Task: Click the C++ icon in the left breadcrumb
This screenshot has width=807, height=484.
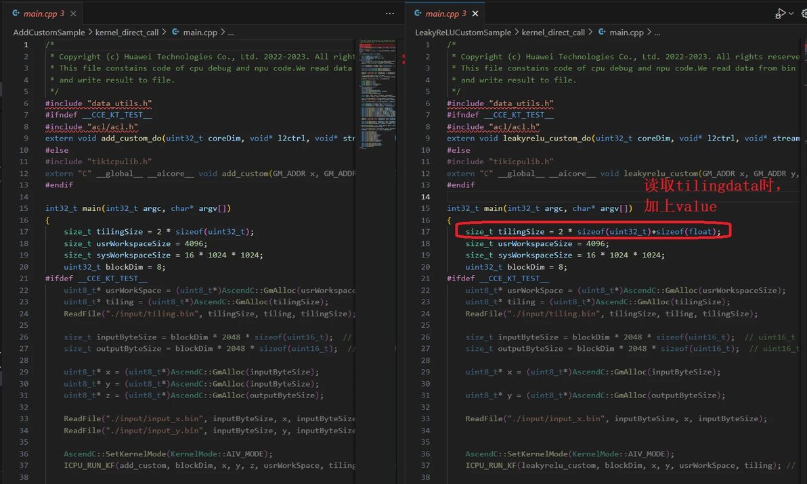Action: pos(175,32)
